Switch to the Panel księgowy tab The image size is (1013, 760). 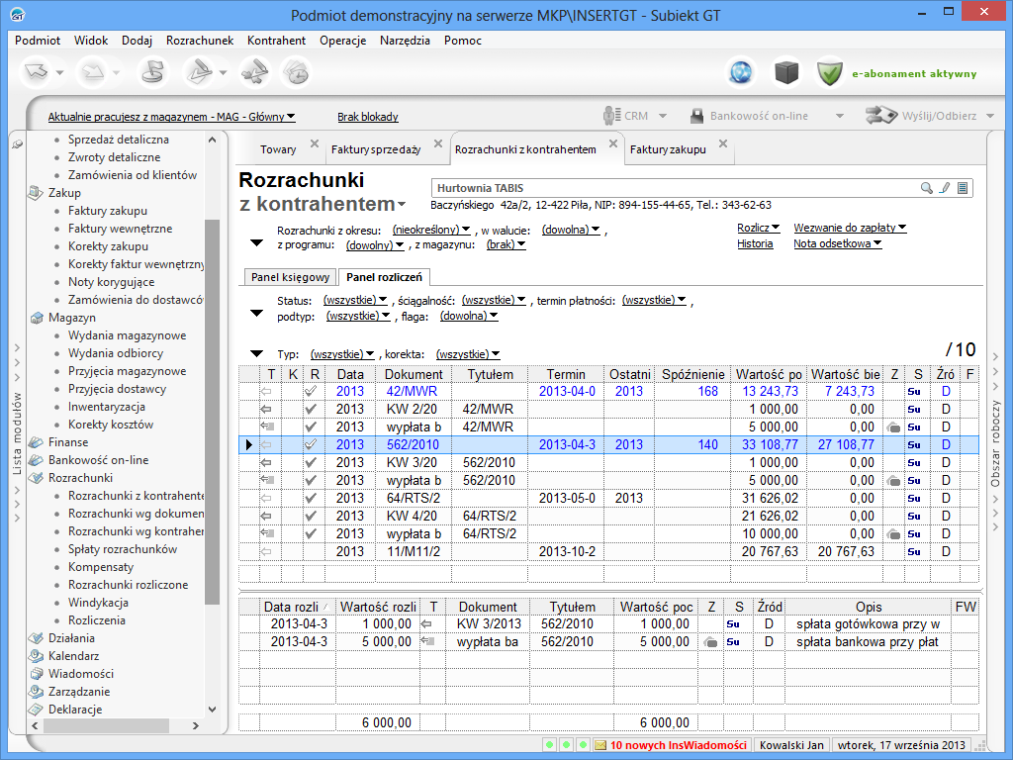tap(290, 277)
